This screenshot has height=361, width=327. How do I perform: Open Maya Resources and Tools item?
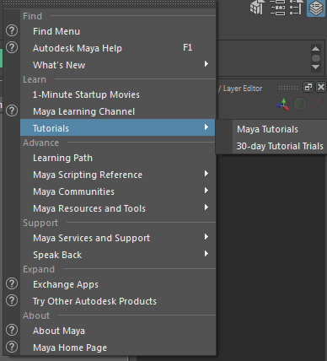pos(118,208)
